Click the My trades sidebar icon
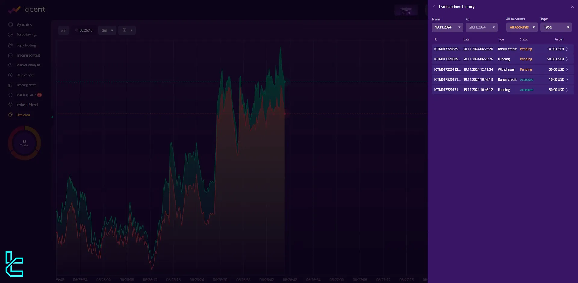 (x=11, y=25)
